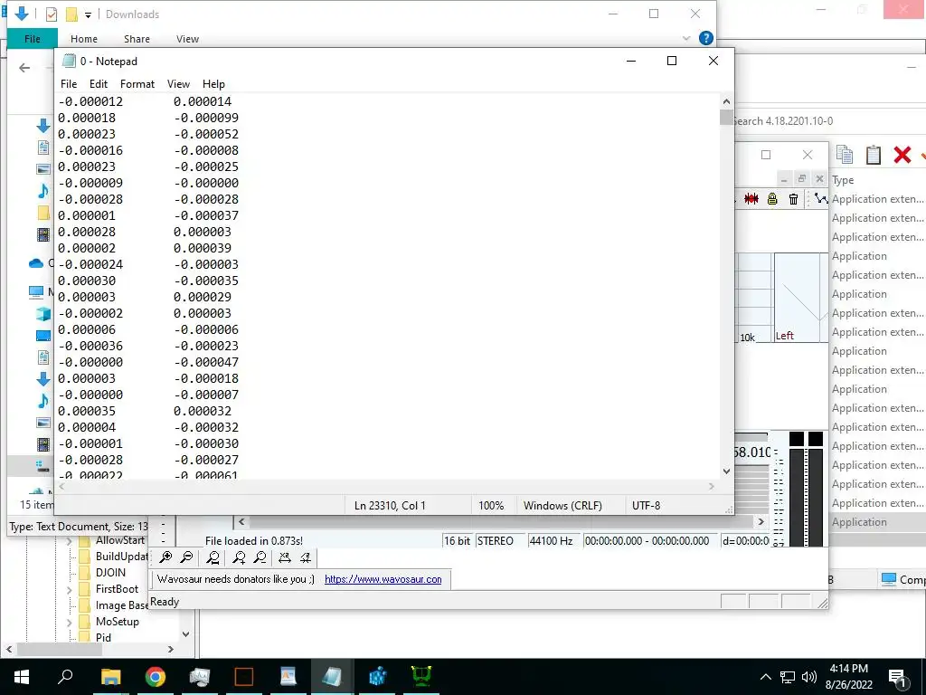
Task: Open Notepad's Help menu
Action: click(213, 84)
